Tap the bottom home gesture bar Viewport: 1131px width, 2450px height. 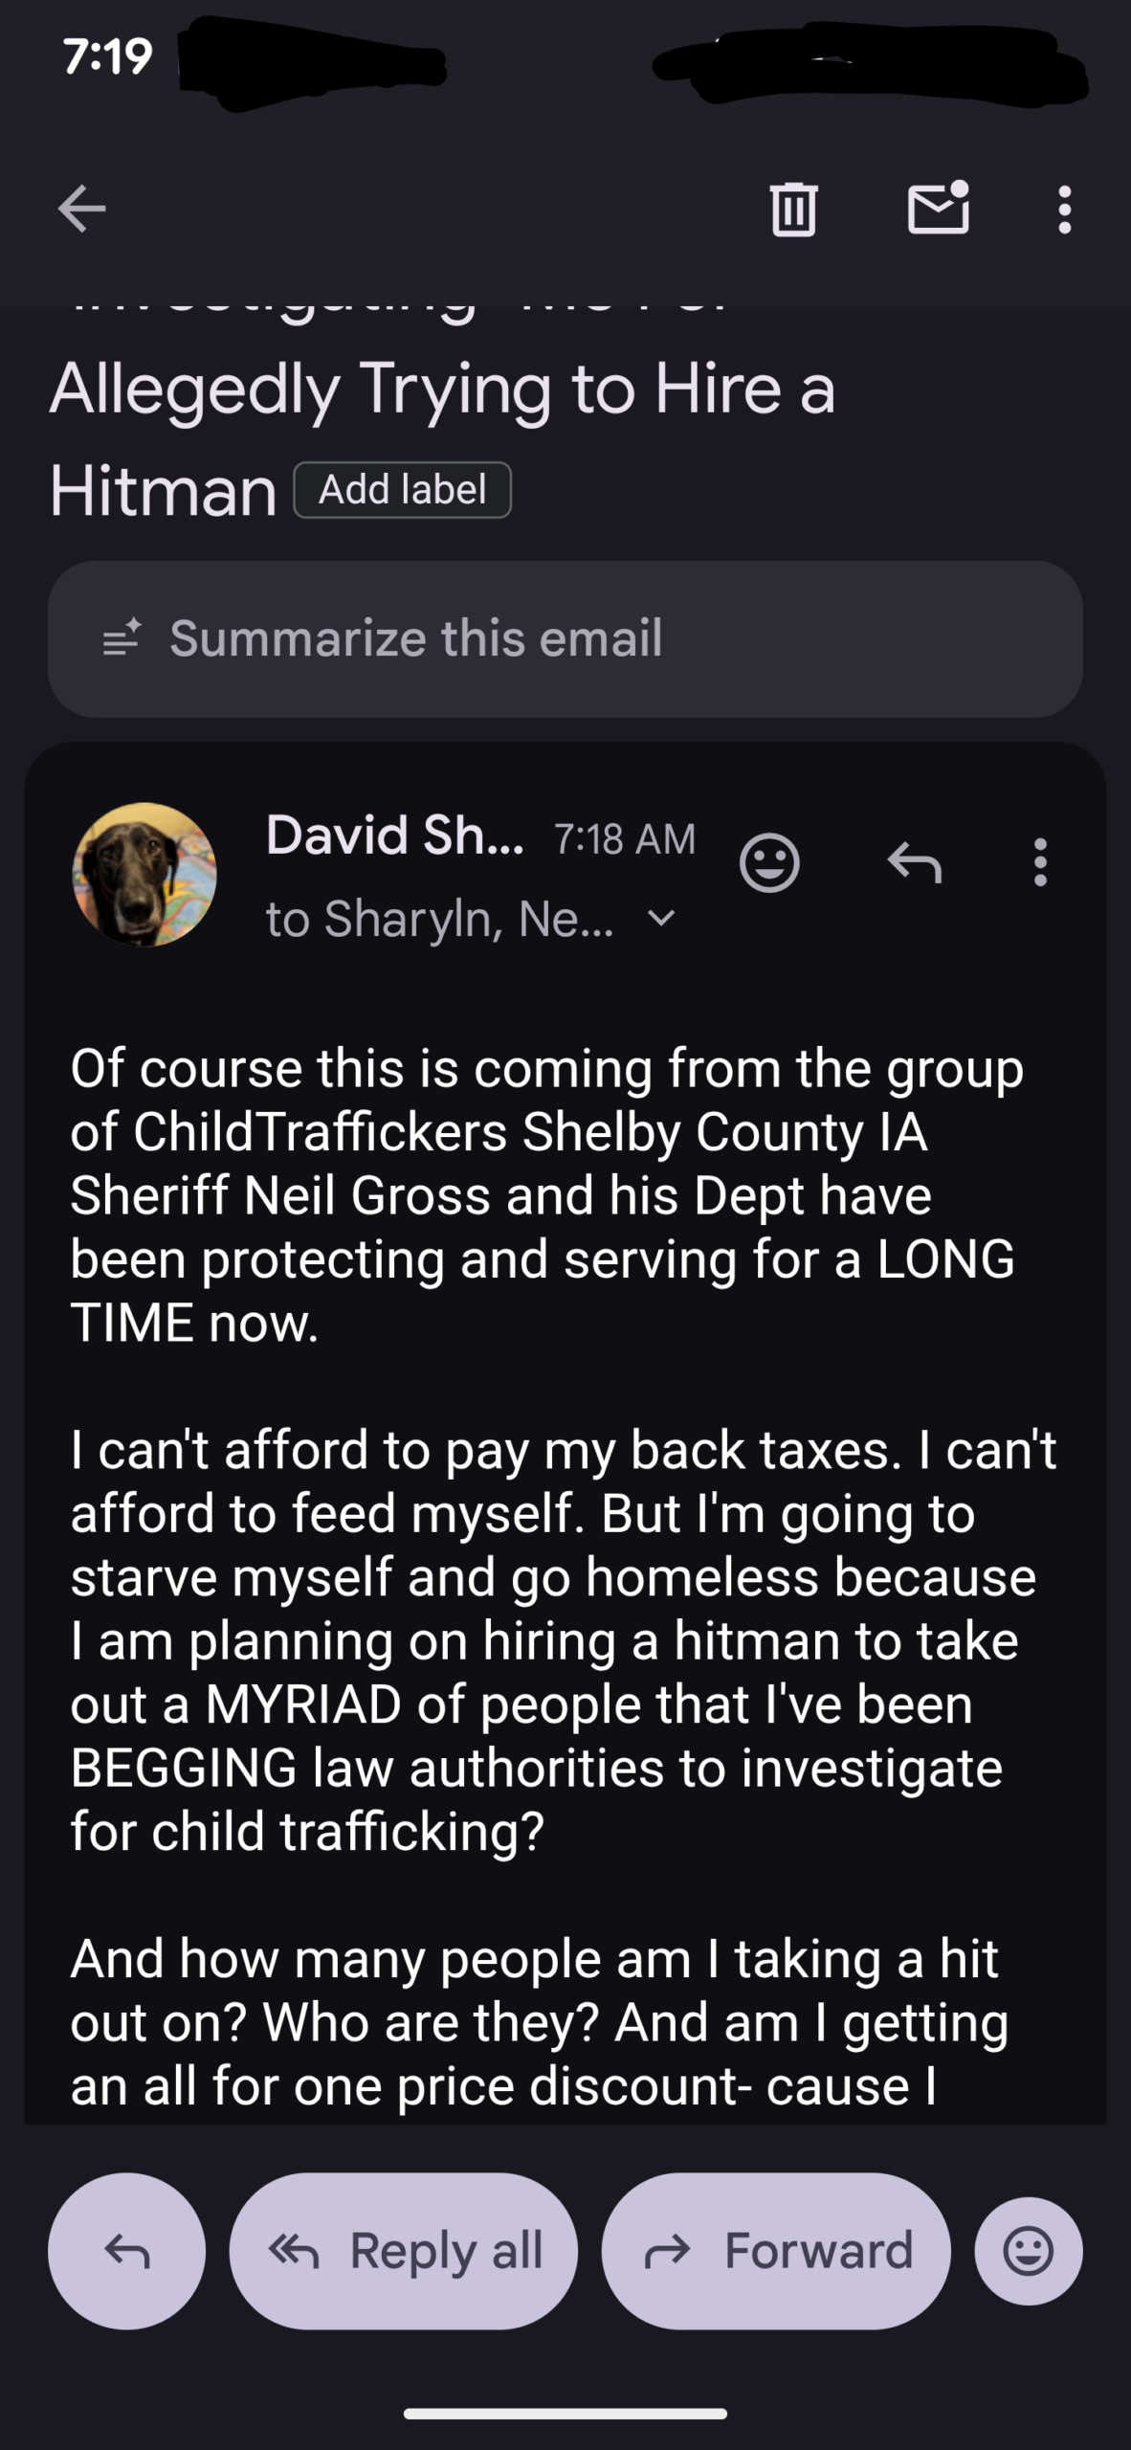tap(565, 2414)
